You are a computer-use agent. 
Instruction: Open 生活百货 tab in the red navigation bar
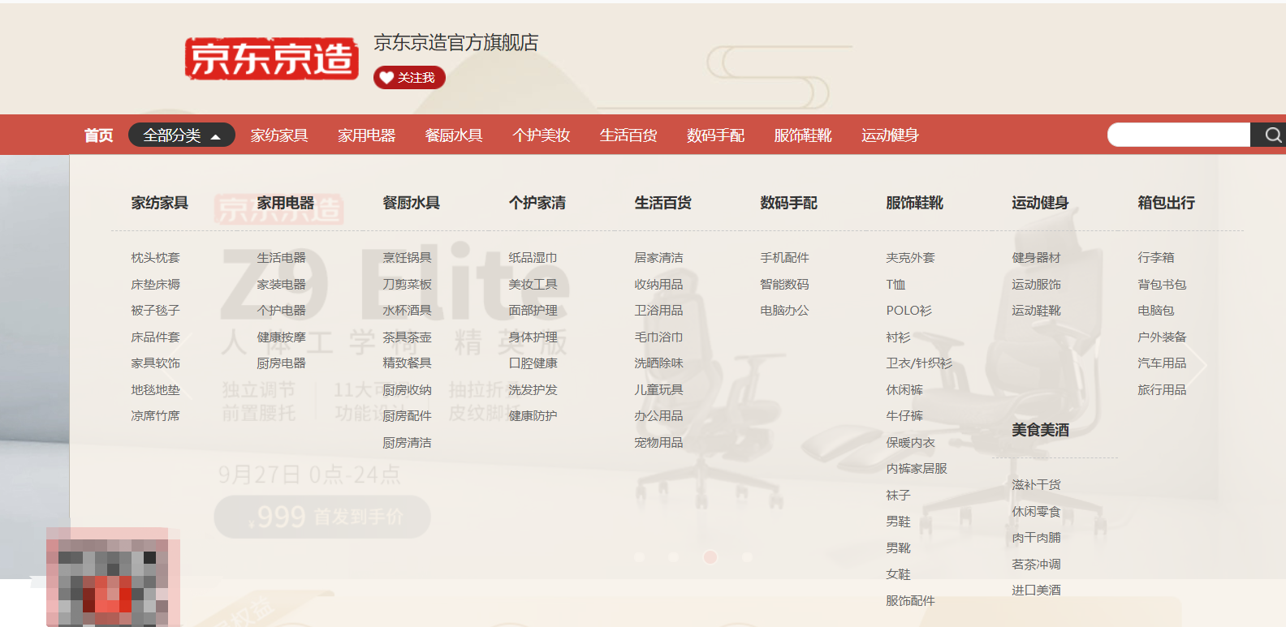tap(628, 135)
